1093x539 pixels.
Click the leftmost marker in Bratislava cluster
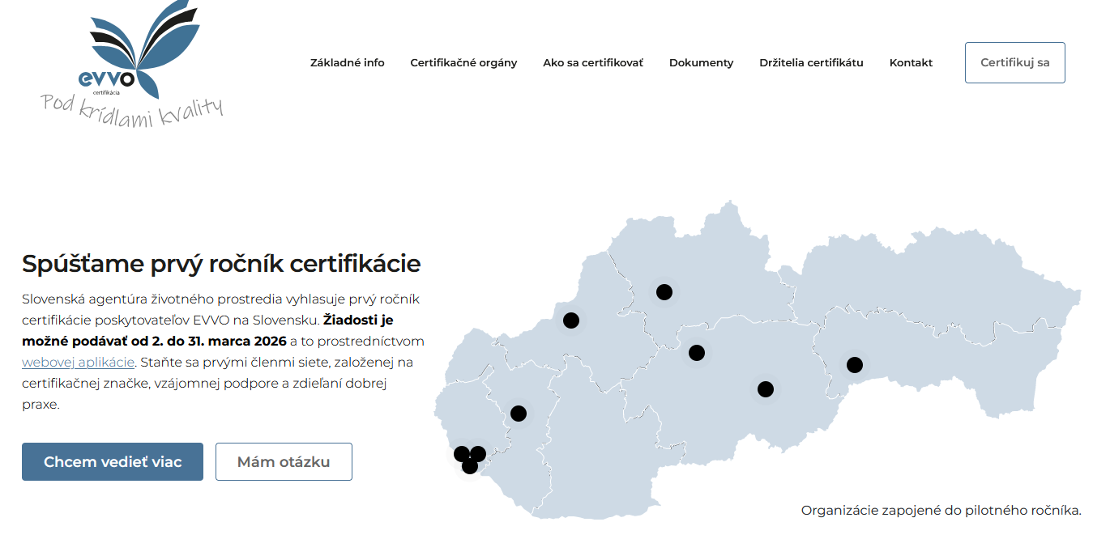(x=460, y=453)
